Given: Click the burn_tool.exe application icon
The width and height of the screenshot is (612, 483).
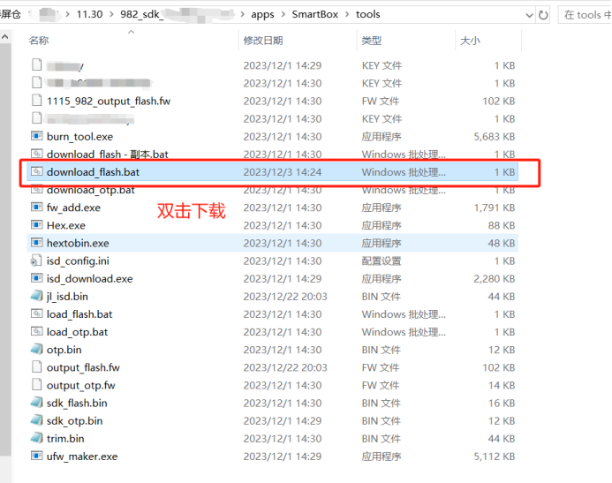Looking at the screenshot, I should point(37,136).
